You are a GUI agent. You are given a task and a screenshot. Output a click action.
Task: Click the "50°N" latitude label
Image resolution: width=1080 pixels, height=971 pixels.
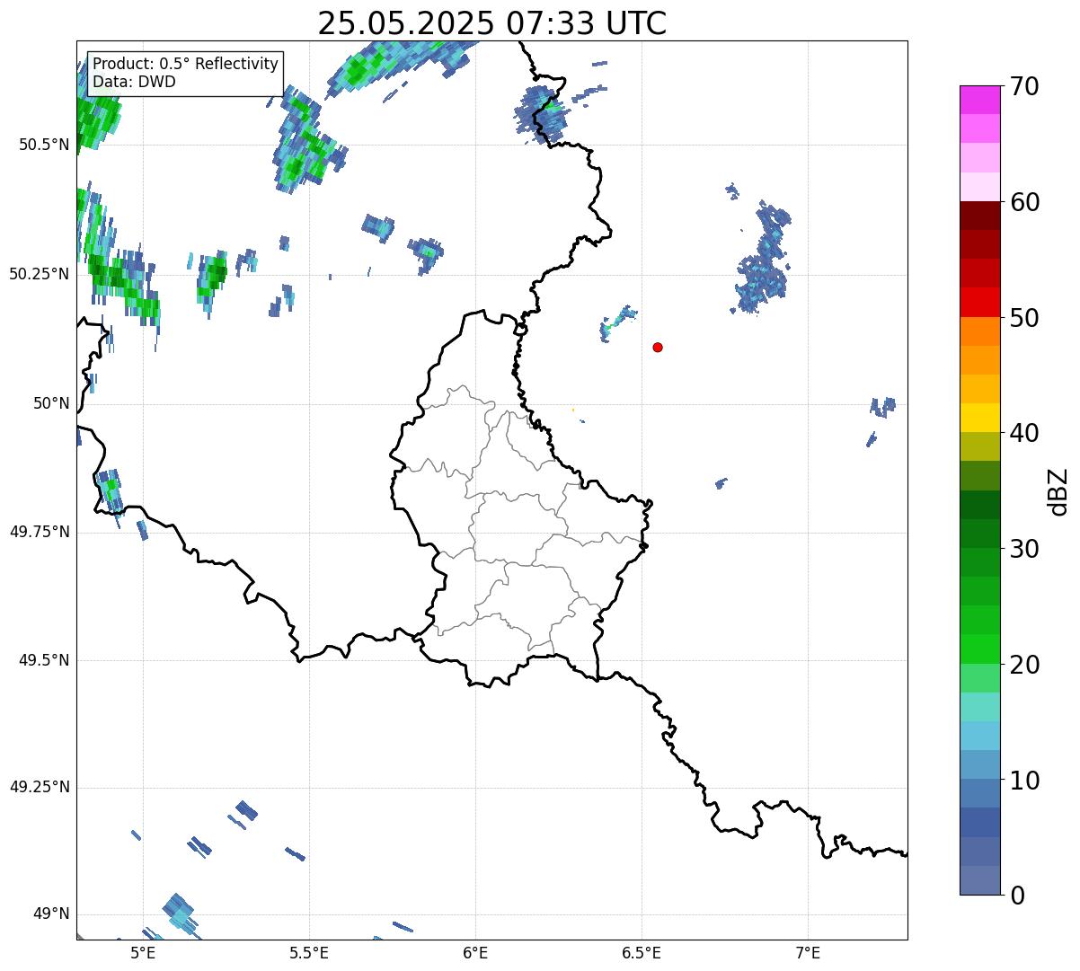(x=51, y=403)
